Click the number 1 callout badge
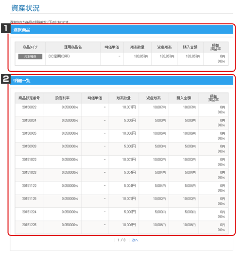Image resolution: width=243 pixels, height=253 pixels. tap(6, 28)
